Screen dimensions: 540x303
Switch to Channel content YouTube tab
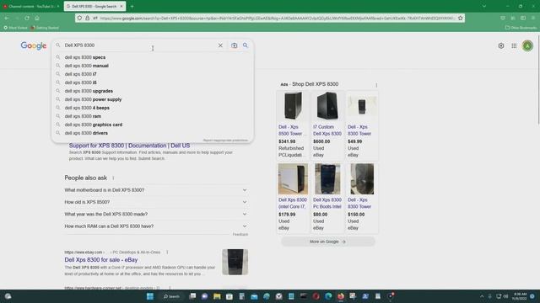pos(31,6)
